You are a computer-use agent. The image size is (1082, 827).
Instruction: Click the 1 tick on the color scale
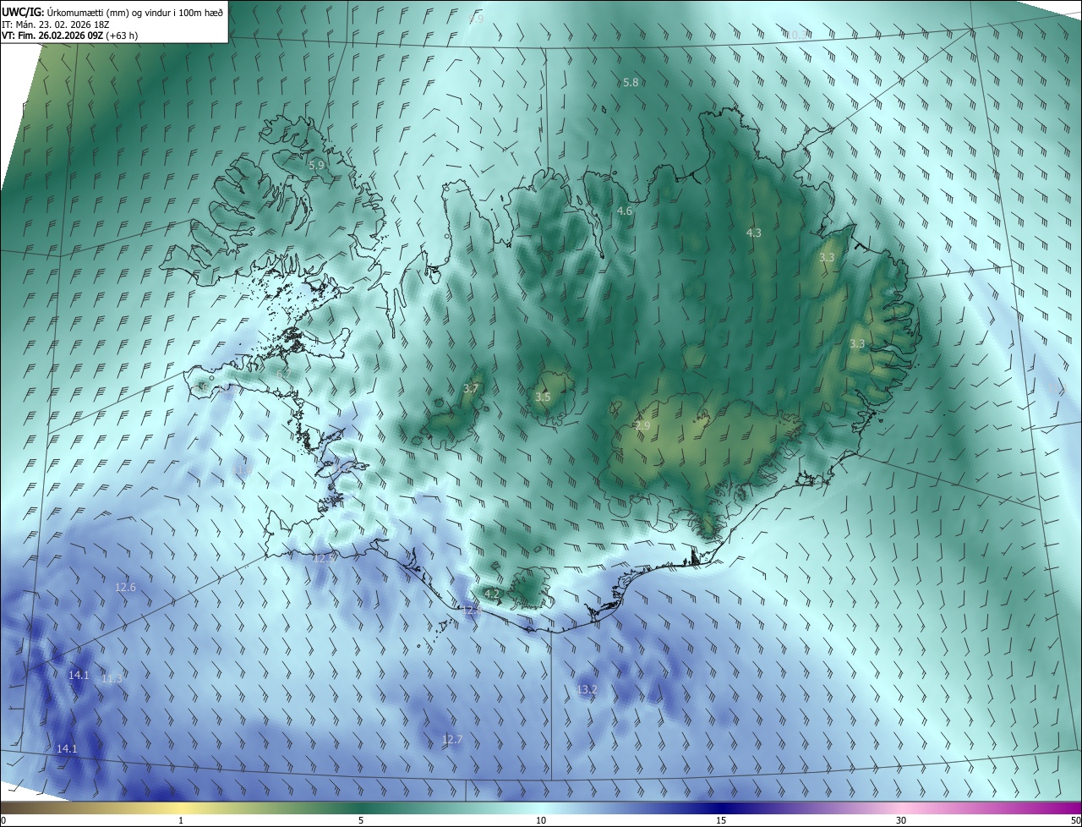point(181,820)
